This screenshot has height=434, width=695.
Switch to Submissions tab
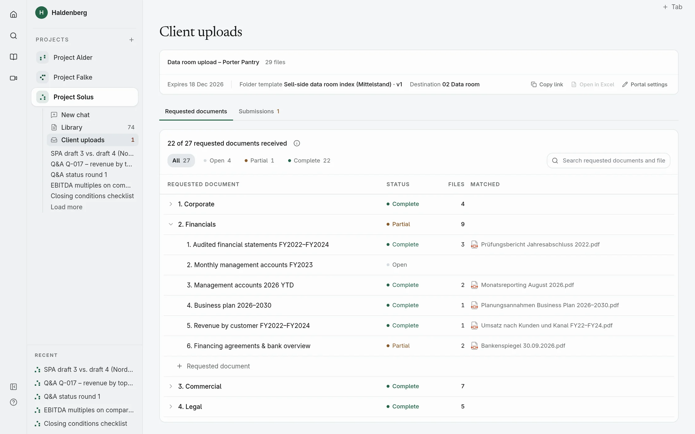(259, 111)
